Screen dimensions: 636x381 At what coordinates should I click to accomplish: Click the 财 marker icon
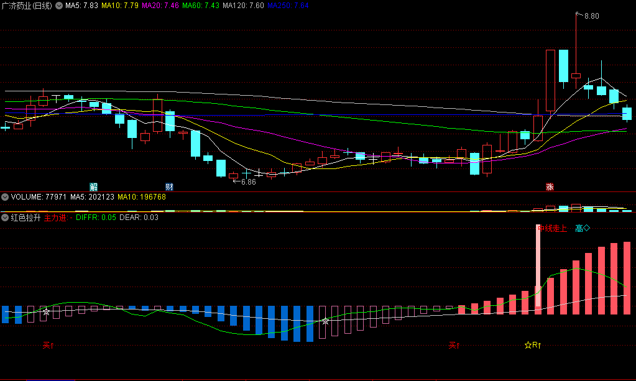[169, 187]
